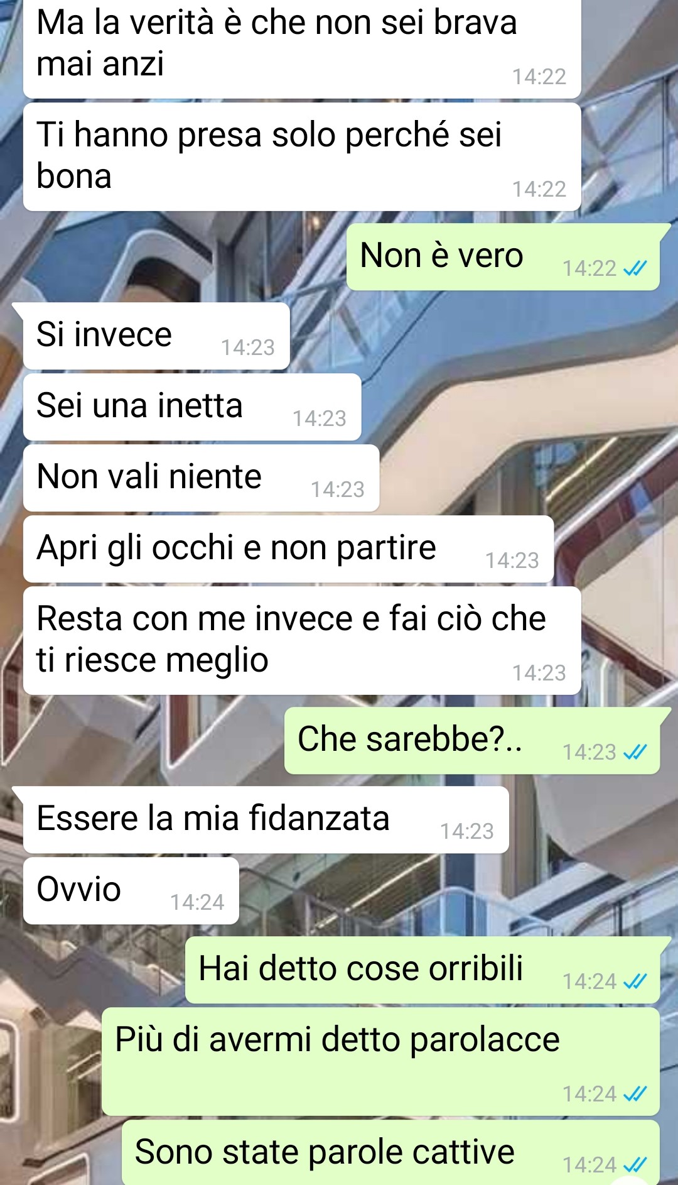Select the message 'Ma la verità è che non sei brava mai anzi'
Screen dimensions: 678x1185
click(x=302, y=47)
